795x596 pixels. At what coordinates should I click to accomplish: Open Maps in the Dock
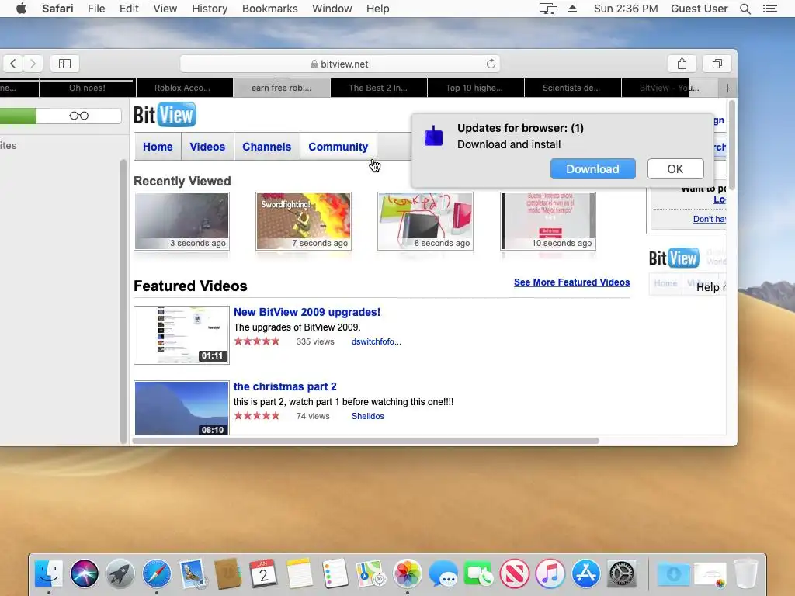[371, 573]
